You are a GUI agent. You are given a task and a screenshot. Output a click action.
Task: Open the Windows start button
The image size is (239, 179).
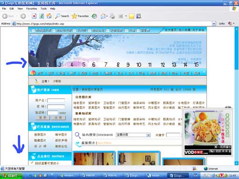click(11, 176)
